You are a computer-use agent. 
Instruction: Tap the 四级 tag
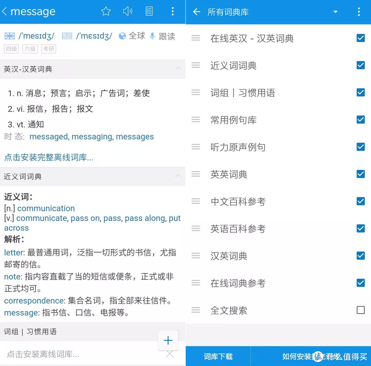coord(11,49)
